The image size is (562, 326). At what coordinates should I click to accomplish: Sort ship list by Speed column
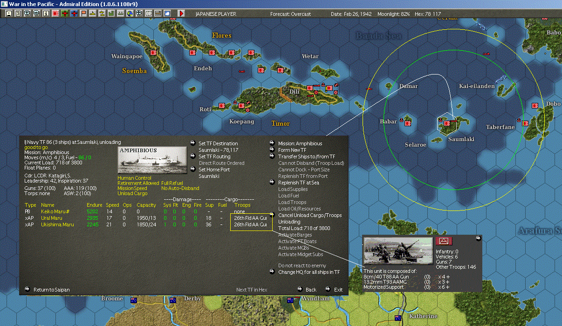click(112, 205)
